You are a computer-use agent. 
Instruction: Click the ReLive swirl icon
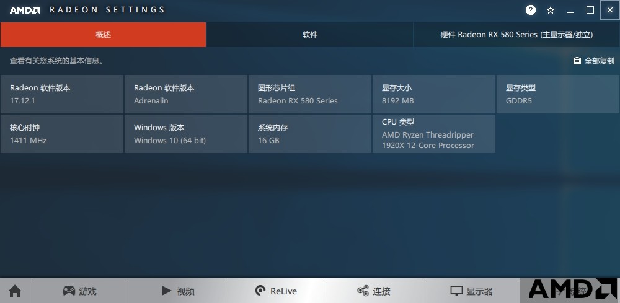pyautogui.click(x=260, y=291)
